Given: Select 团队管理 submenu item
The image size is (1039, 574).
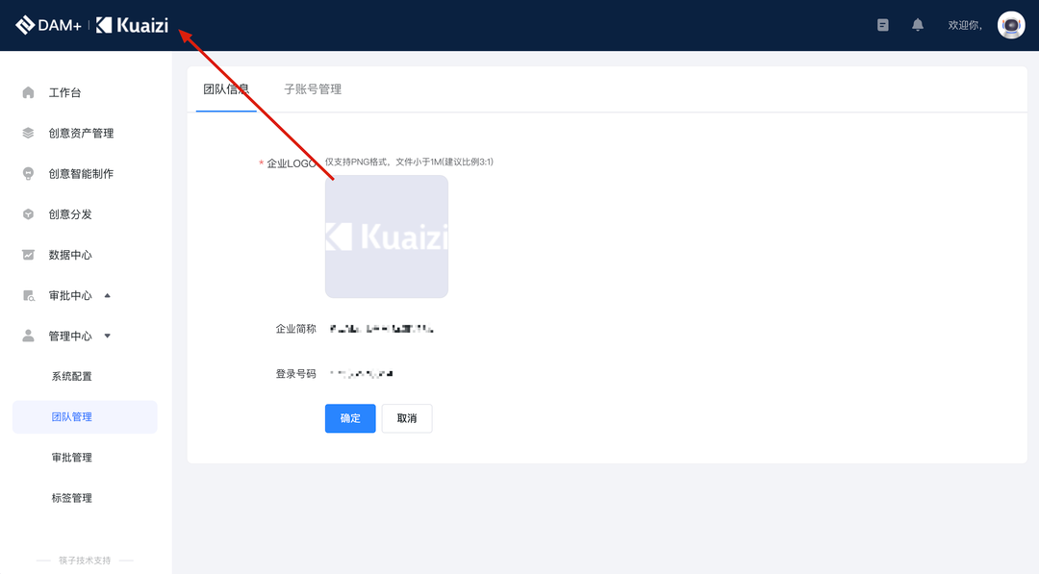Looking at the screenshot, I should (85, 417).
